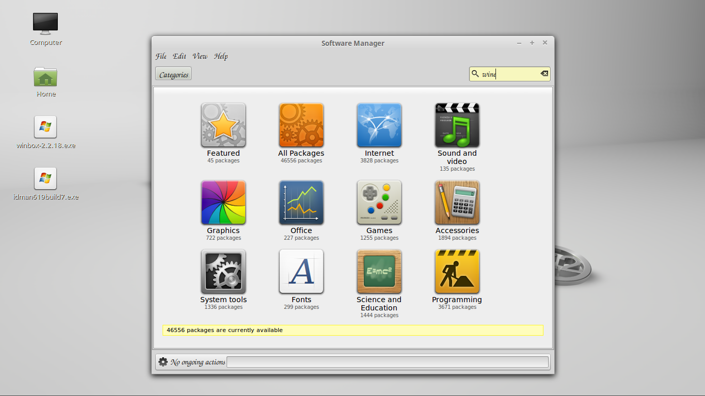Open the Graphics color wheel icon
Viewport: 705px width, 396px height.
pyautogui.click(x=223, y=203)
